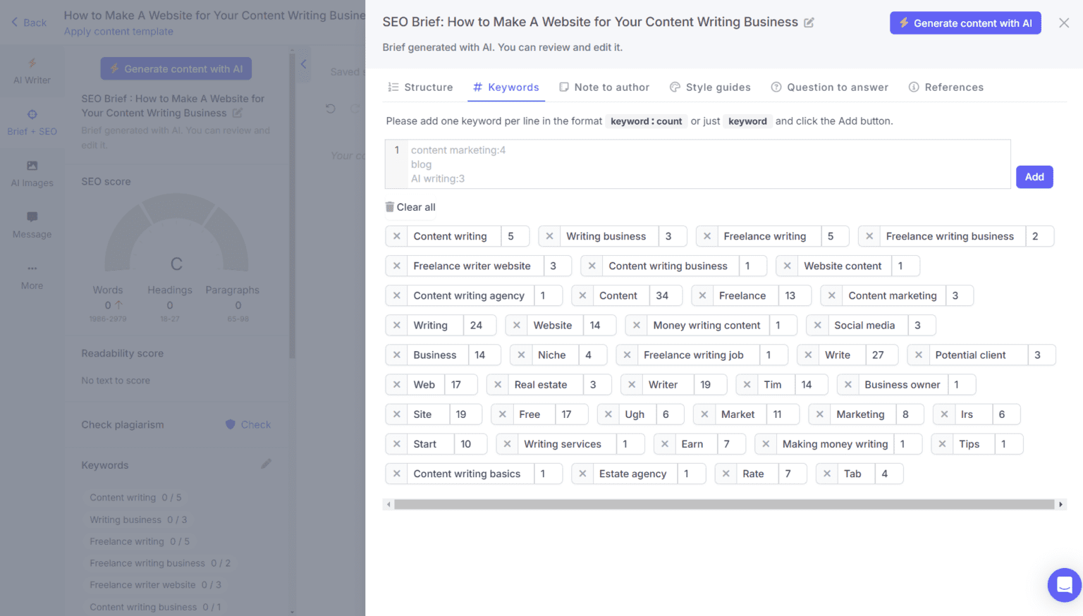Select the Brief + SEO sidebar icon
The width and height of the screenshot is (1083, 616).
pyautogui.click(x=32, y=121)
